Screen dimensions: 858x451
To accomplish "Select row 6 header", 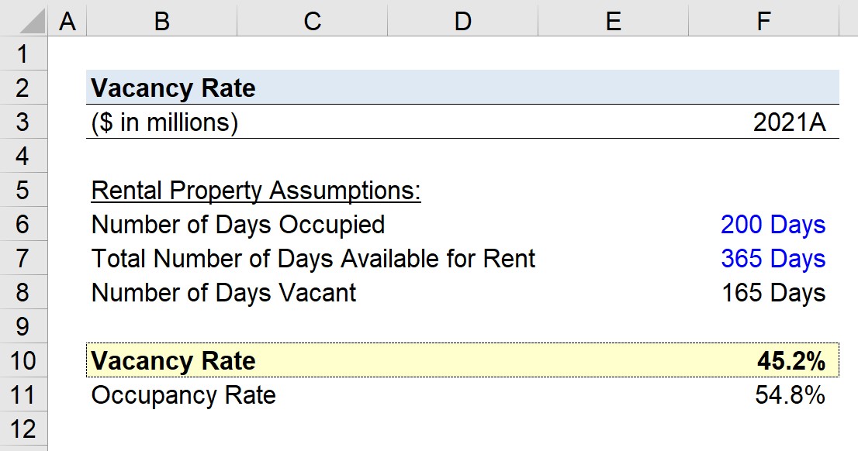I will point(23,224).
